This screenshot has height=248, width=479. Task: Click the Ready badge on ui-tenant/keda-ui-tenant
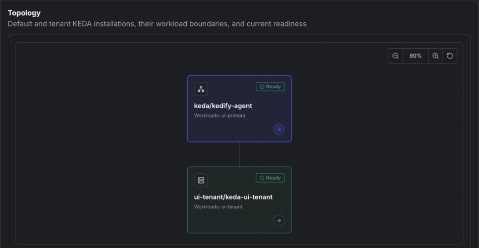(270, 178)
